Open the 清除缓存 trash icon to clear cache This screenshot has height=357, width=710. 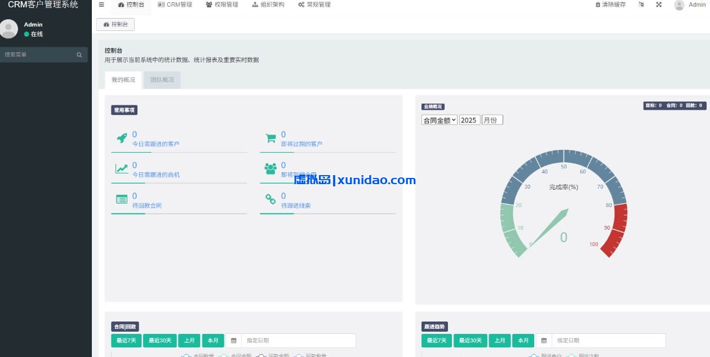tap(597, 4)
